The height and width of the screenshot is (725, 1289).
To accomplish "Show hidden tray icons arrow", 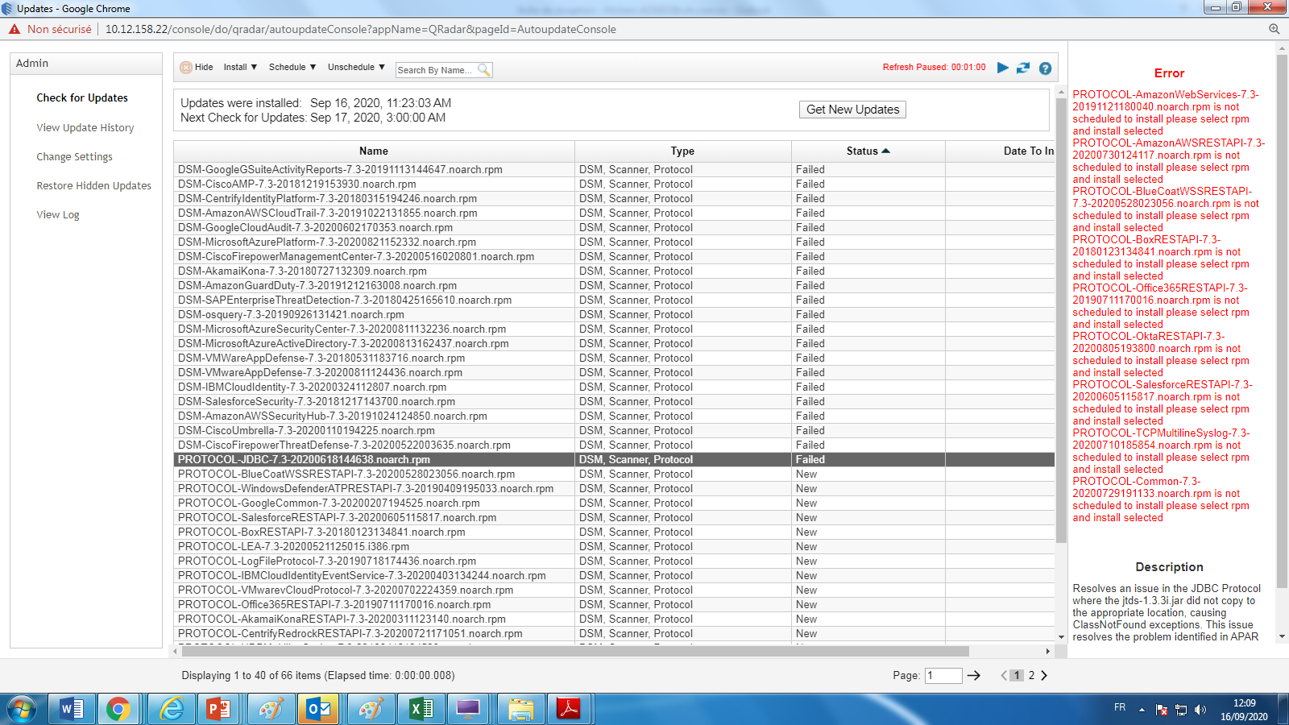I will pyautogui.click(x=1142, y=710).
